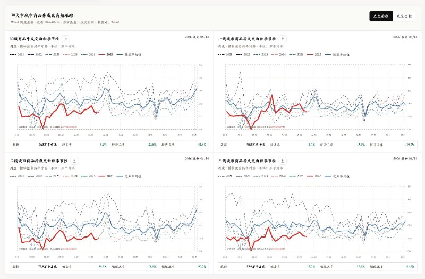Viewport: 425px width, 279px height.
Task: Select the 一线城市商品房成交面积季节性 chart title
Action: 247,39
